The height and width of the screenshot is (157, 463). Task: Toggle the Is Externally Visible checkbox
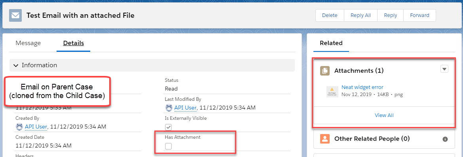tap(168, 127)
